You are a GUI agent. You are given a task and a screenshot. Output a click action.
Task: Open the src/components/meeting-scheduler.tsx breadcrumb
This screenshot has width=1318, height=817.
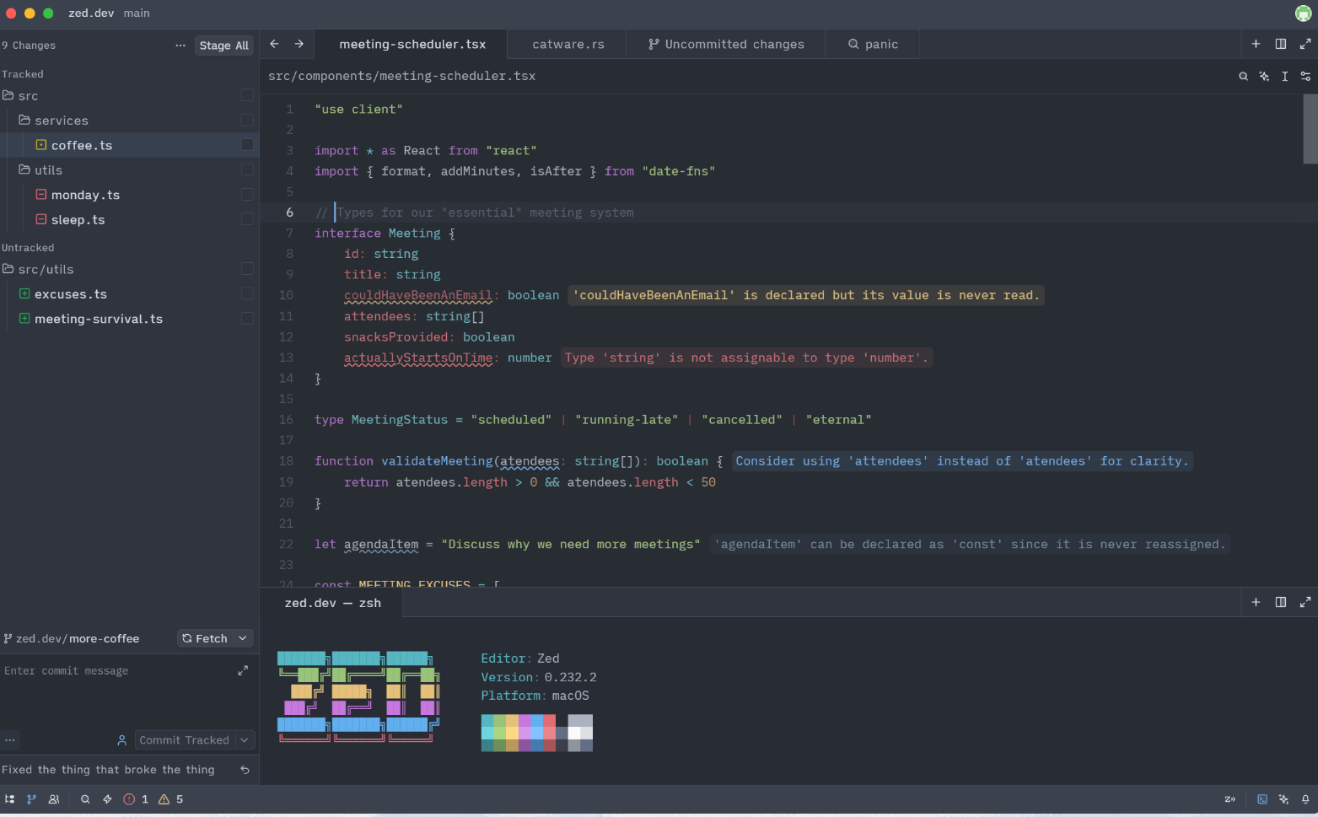[401, 76]
